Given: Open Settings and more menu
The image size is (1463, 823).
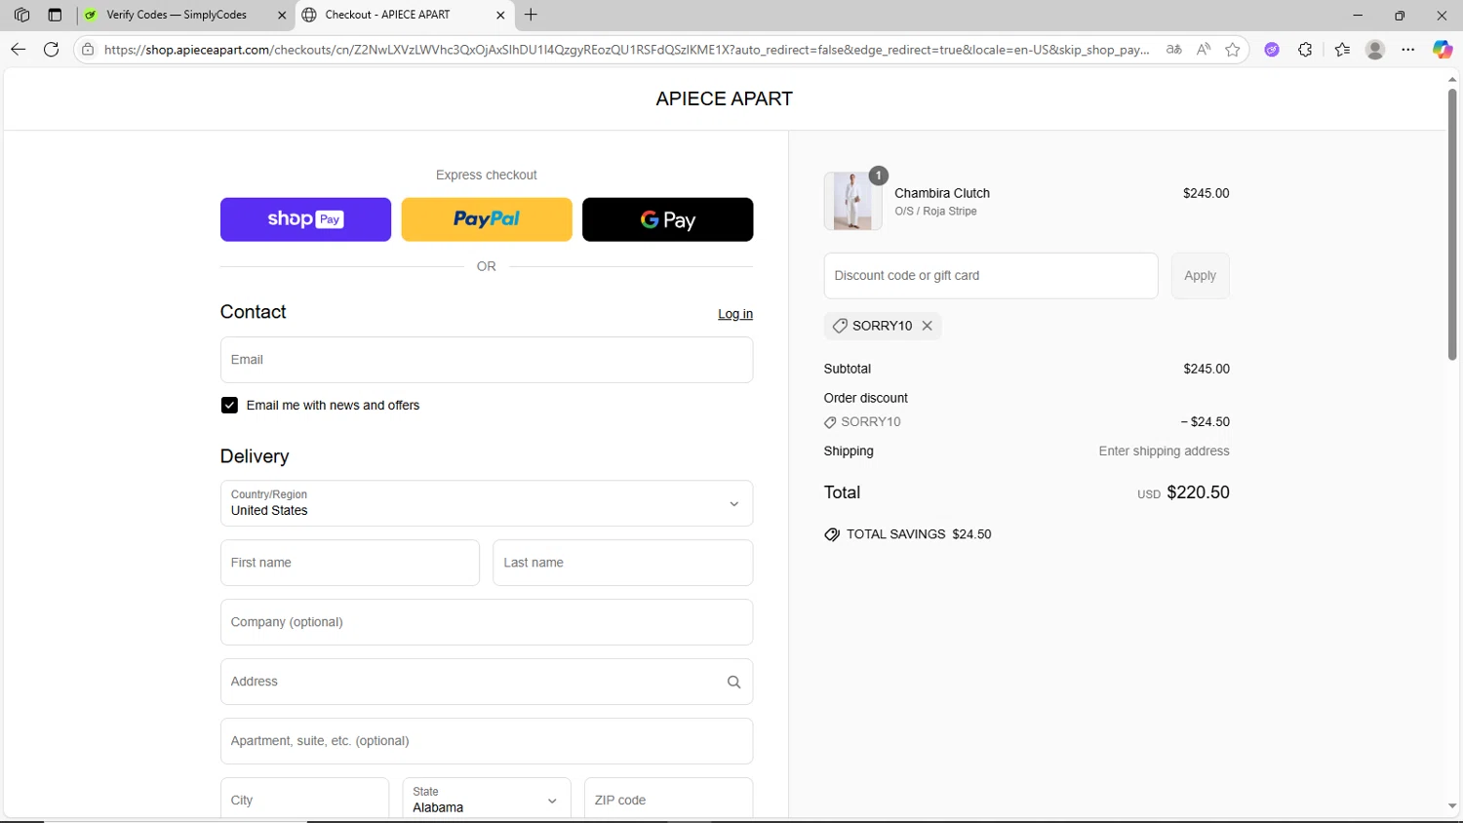Looking at the screenshot, I should [x=1408, y=50].
